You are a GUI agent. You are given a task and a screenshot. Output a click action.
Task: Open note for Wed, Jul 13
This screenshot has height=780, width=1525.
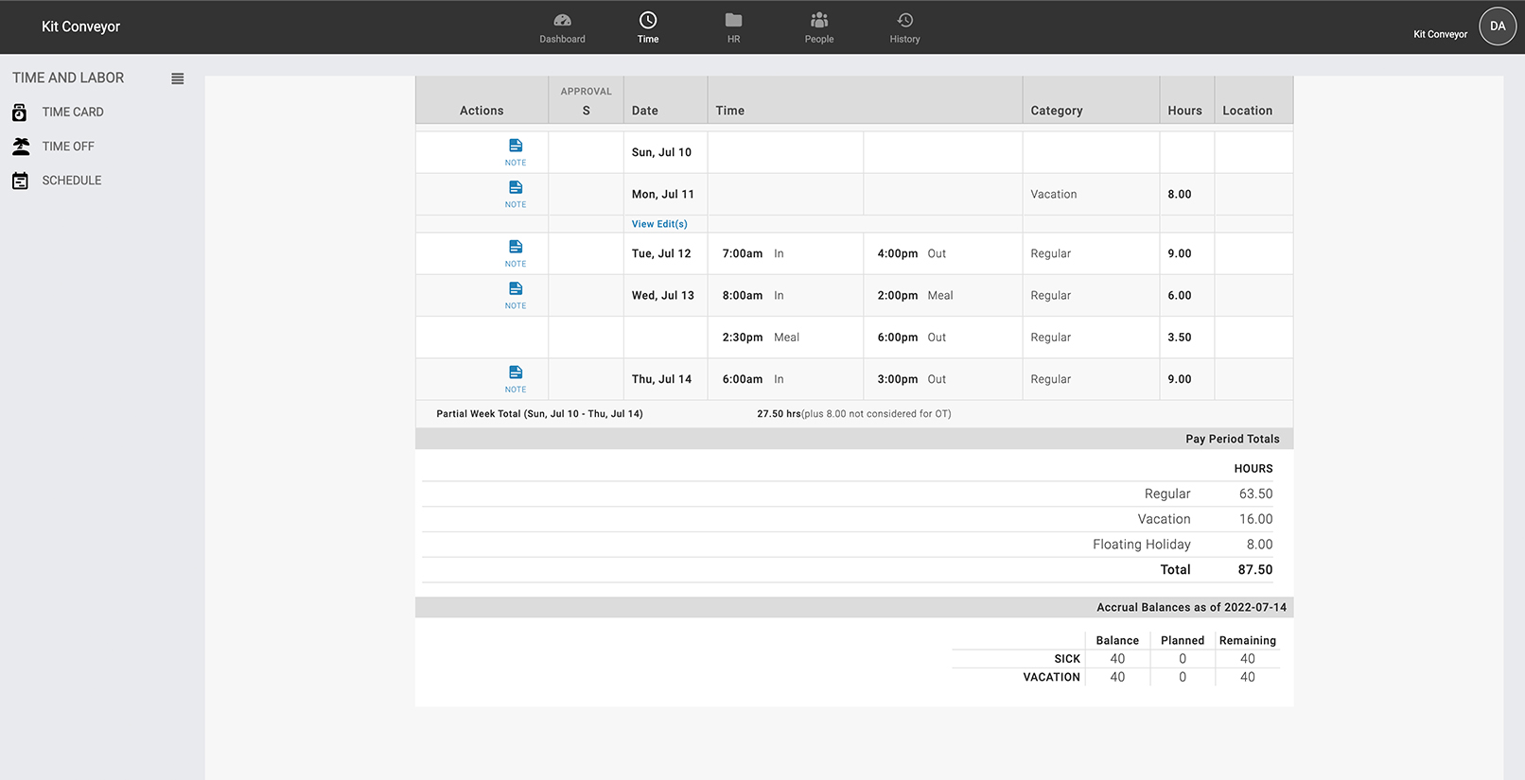pos(516,289)
